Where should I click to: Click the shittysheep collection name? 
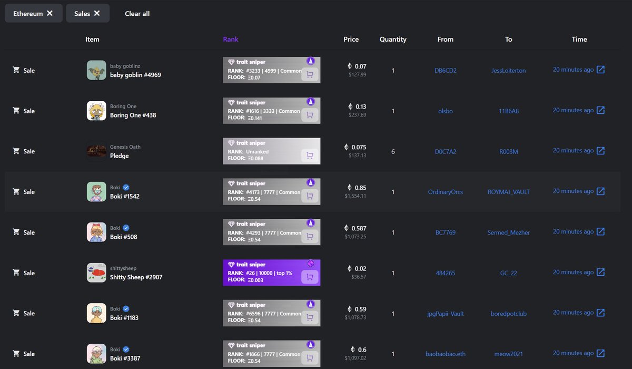(123, 268)
